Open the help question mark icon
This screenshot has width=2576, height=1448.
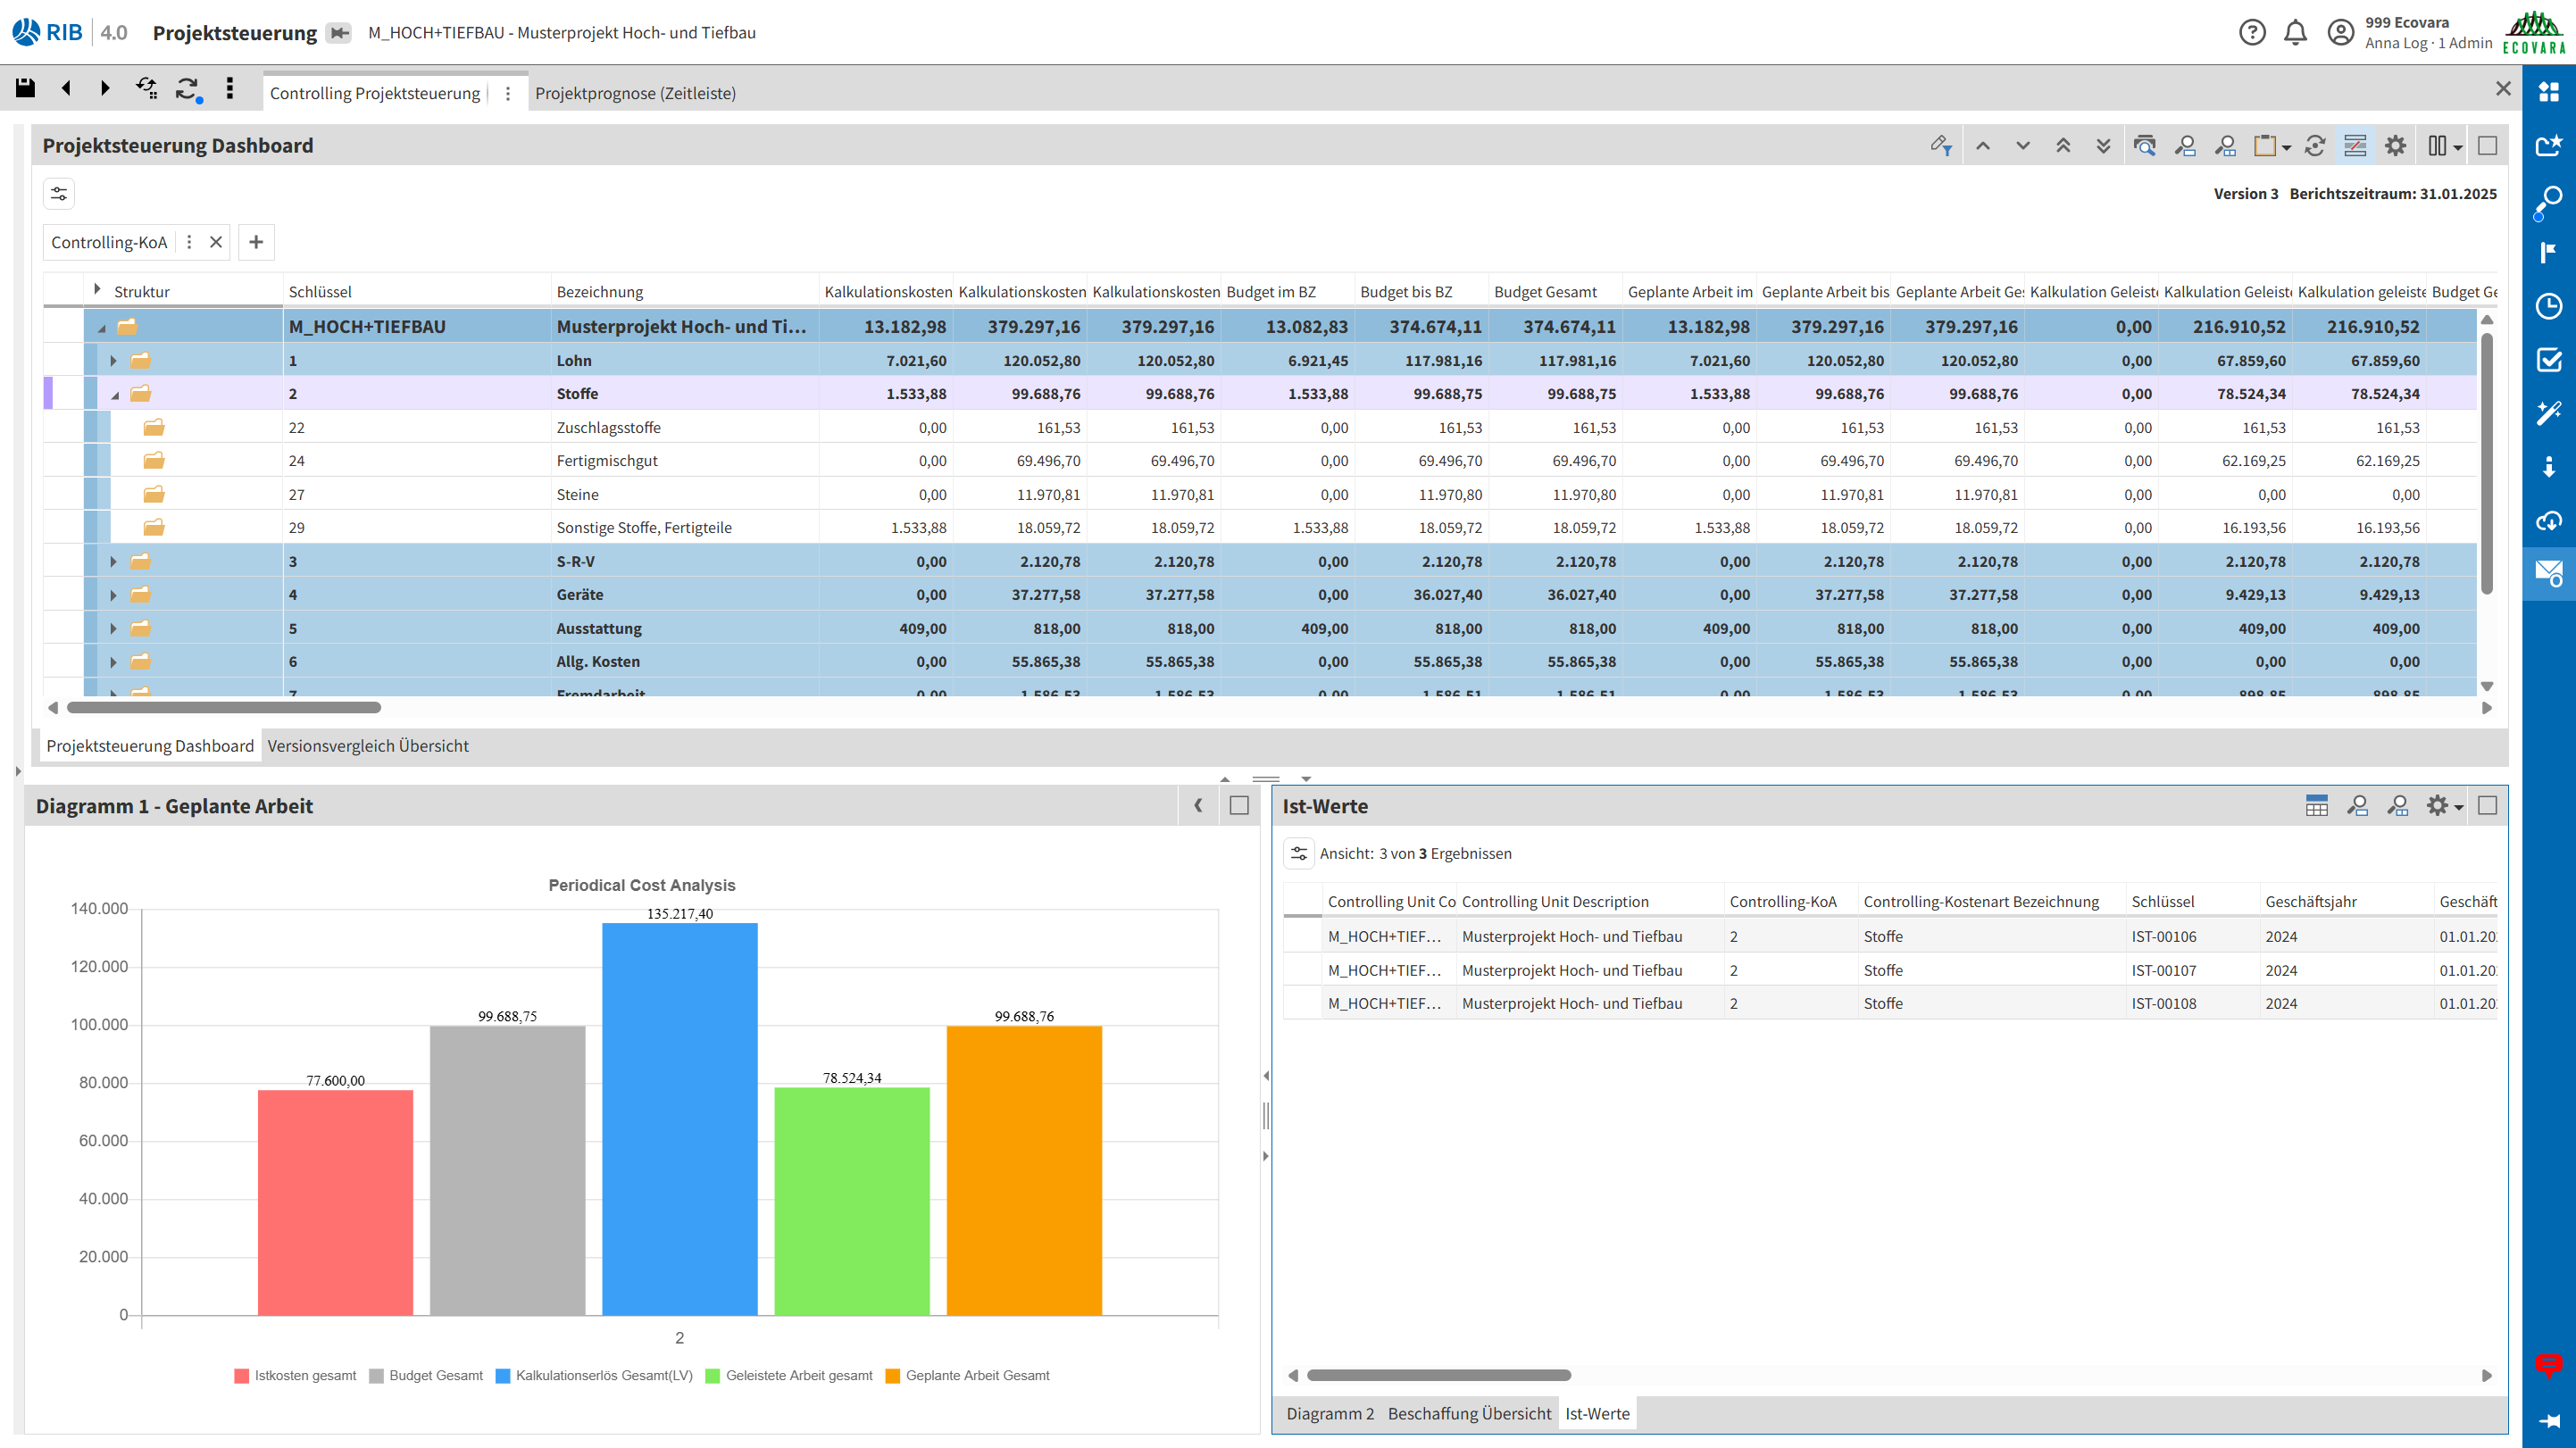click(2252, 33)
